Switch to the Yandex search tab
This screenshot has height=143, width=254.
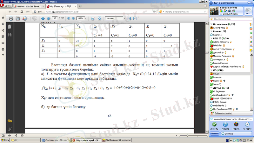point(28,6)
